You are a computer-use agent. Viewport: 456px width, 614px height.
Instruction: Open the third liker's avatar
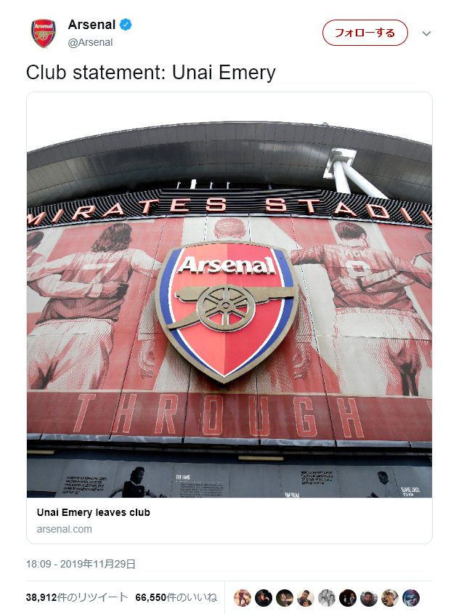285,598
